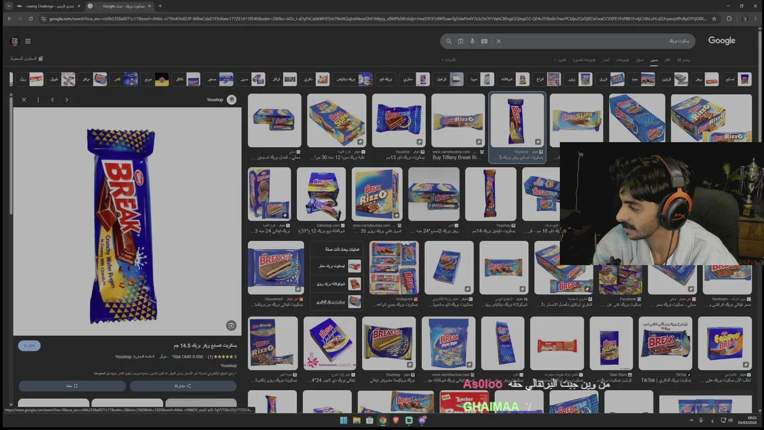Viewport: 764px width, 430px height.
Task: Expand the tab search dropdown arrow
Action: 9,6
